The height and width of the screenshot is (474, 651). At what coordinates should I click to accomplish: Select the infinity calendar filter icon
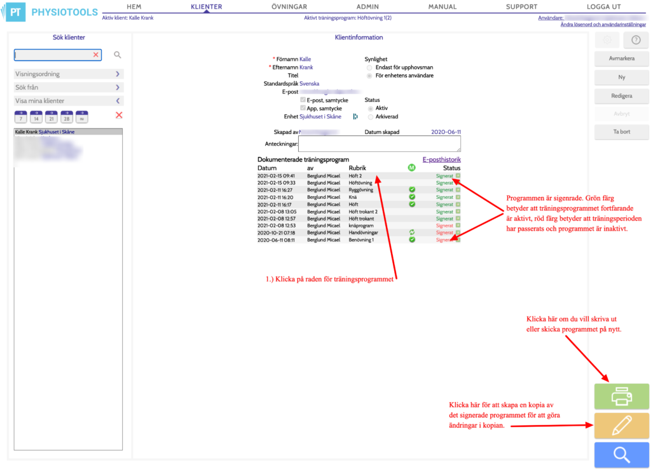[82, 117]
